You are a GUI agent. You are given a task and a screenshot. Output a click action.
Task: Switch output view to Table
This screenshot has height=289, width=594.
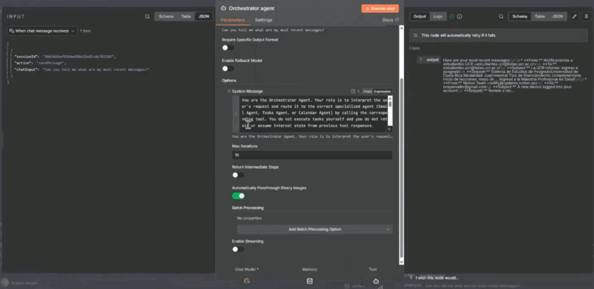(539, 16)
